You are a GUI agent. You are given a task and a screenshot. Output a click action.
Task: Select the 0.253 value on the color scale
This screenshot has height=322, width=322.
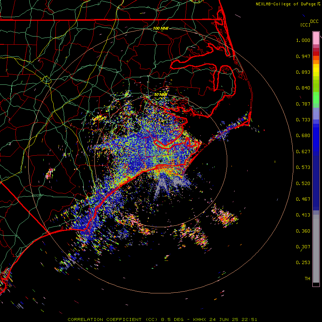303,263
